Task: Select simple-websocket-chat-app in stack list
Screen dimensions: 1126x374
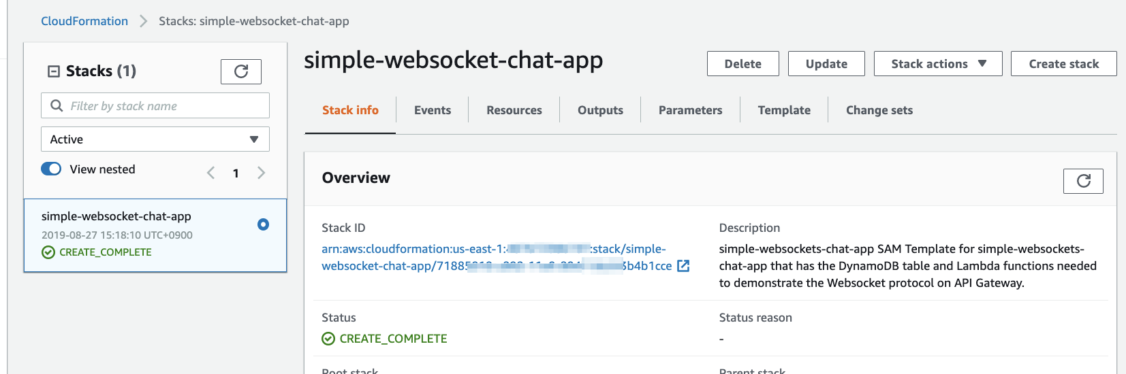Action: [x=155, y=235]
